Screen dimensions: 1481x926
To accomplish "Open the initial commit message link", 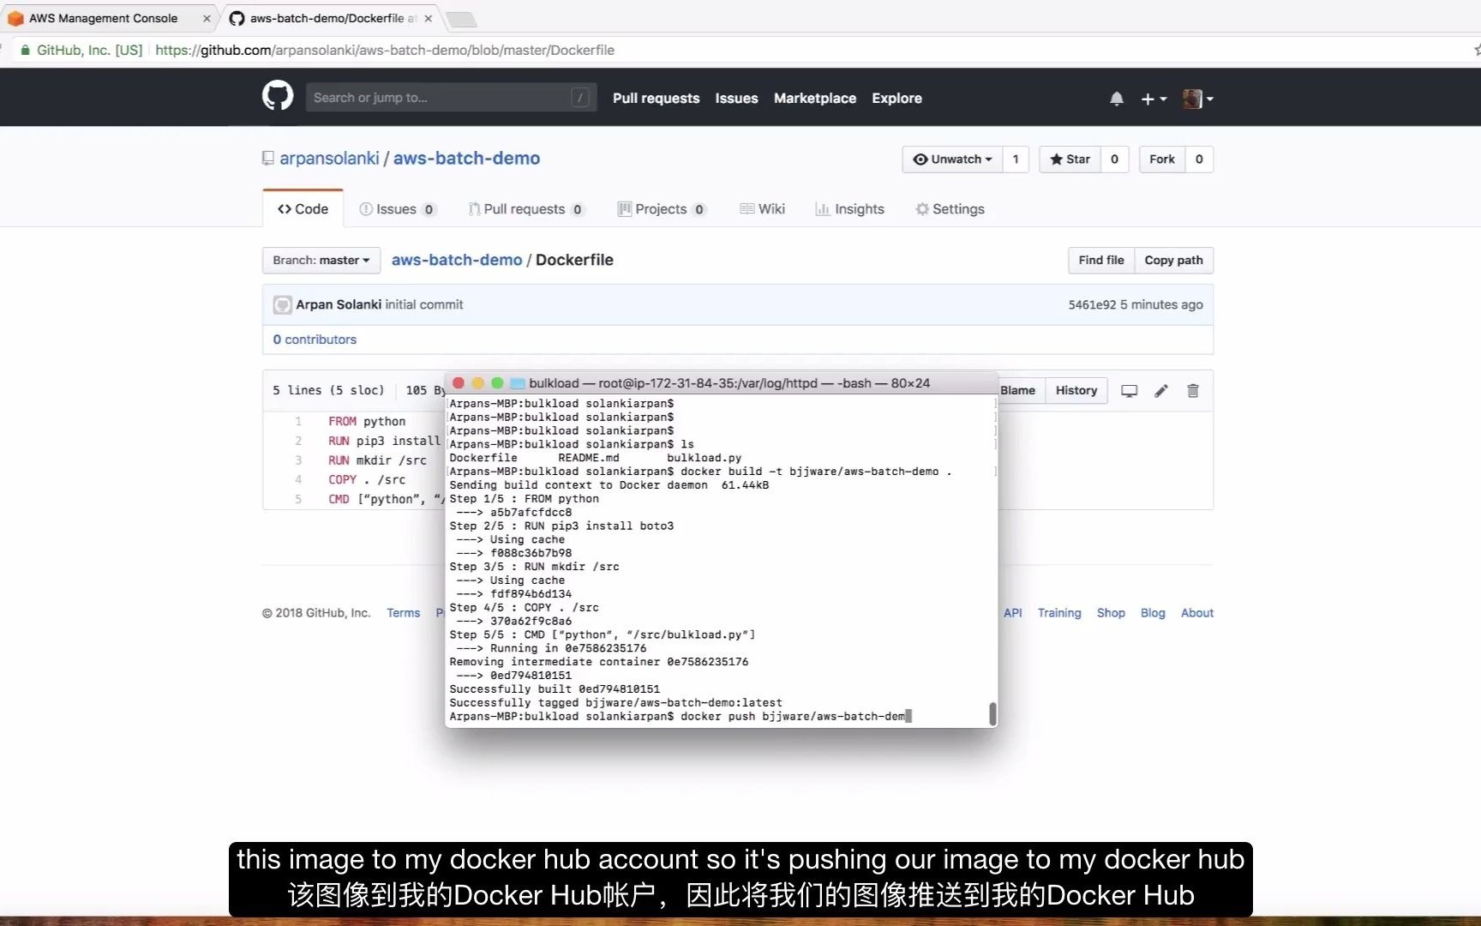I will (423, 304).
